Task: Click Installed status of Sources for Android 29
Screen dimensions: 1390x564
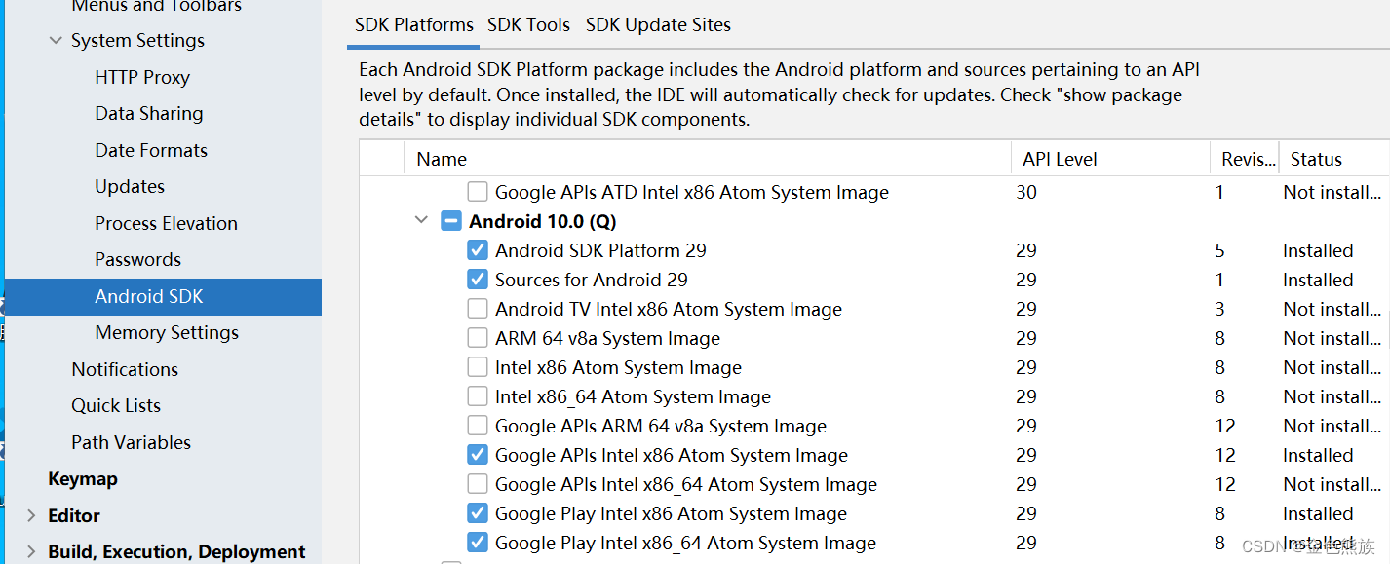Action: [x=1318, y=280]
